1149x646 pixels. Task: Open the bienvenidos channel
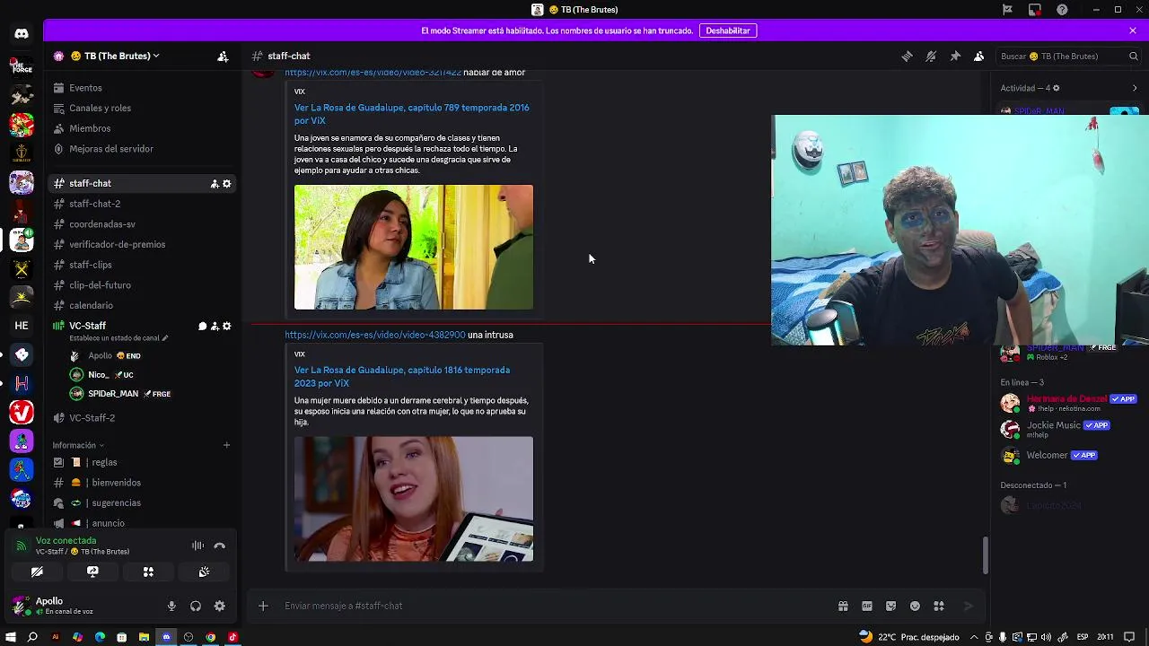click(x=141, y=483)
